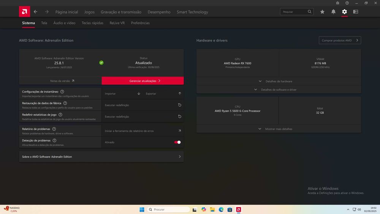Open Sobre o AMD Software: Adrenalin Edition
Viewport: 380px width, 214px height.
[x=101, y=157]
